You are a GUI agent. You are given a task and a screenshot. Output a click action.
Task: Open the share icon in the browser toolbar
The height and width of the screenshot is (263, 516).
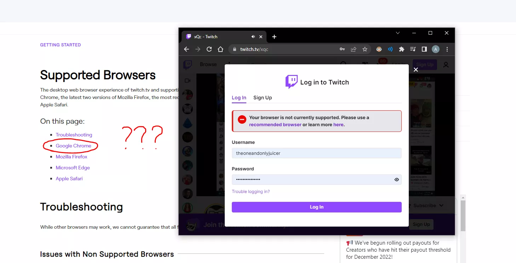pos(353,49)
